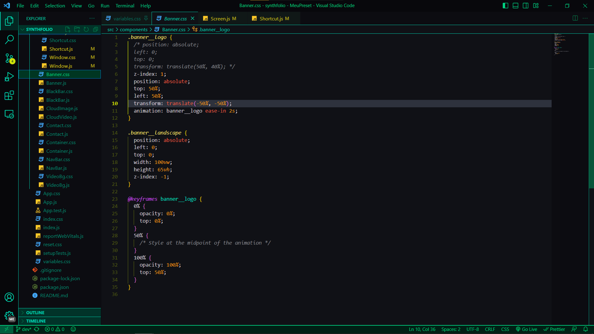Toggle the Secondary Side Bar

pos(525,6)
